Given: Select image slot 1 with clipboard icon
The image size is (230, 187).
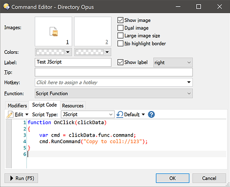Looking at the screenshot, I should point(53,31).
